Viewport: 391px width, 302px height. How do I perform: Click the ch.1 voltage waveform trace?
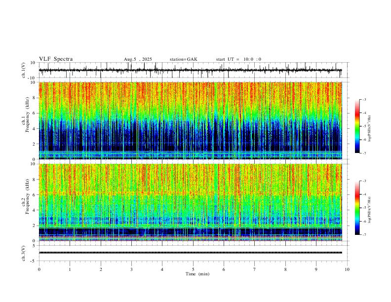pos(190,70)
